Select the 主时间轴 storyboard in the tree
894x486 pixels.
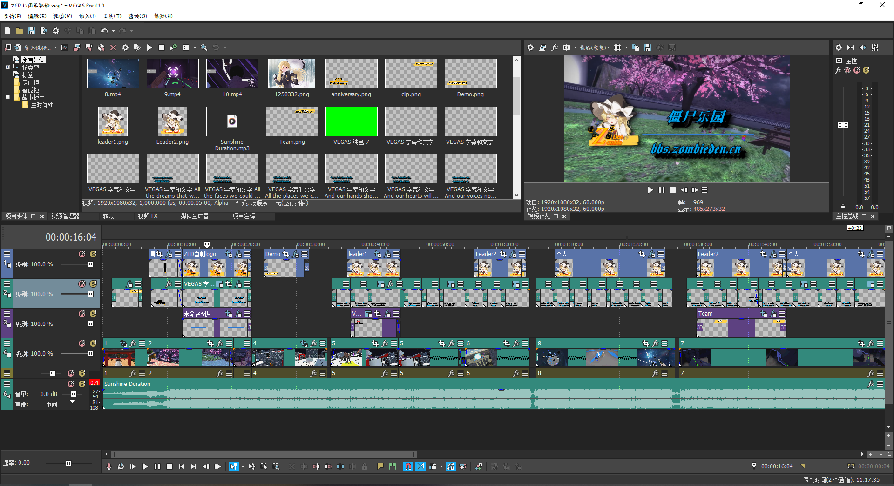click(42, 105)
